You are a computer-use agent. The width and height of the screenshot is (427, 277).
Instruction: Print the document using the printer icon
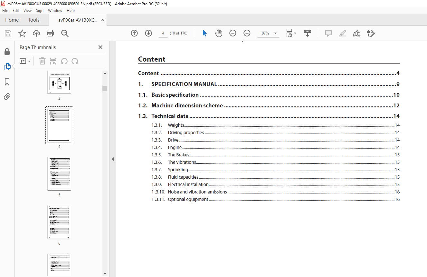[x=50, y=33]
